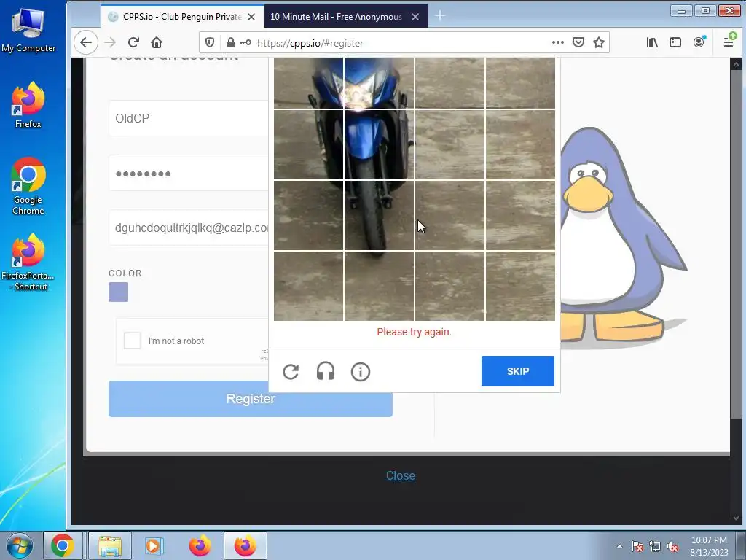Pick the penguin color swatch

click(119, 292)
